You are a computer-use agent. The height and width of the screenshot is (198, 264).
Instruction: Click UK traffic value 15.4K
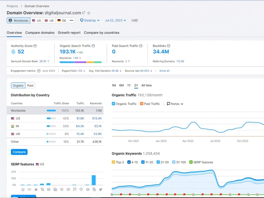(x=80, y=134)
